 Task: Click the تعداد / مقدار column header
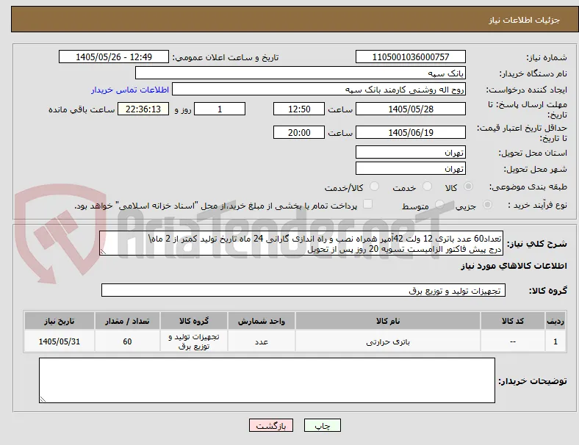coord(127,321)
